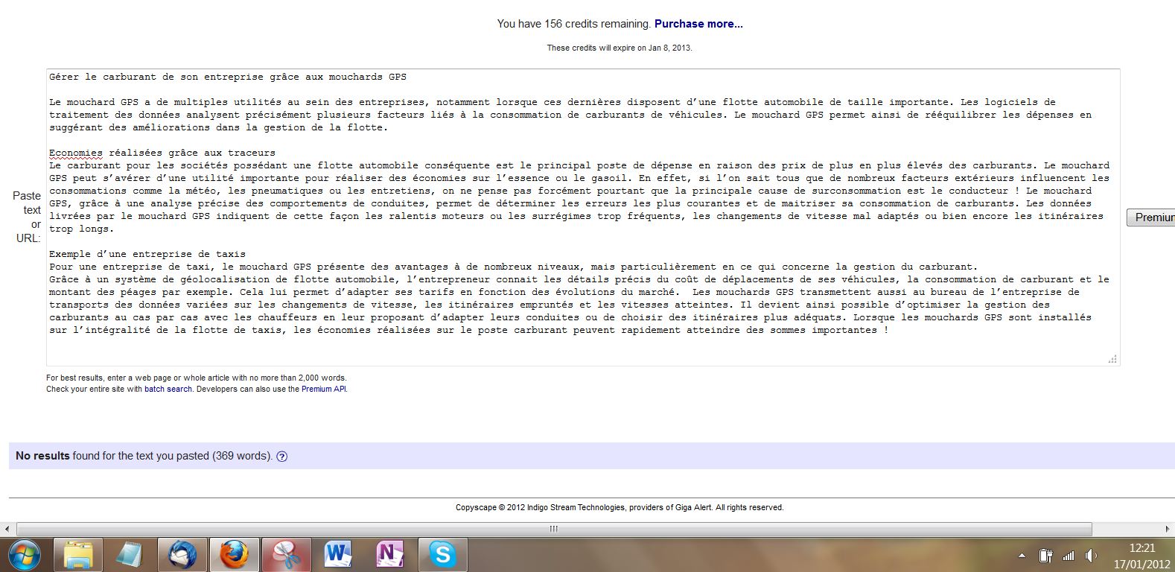Click the help question mark icon

(281, 457)
